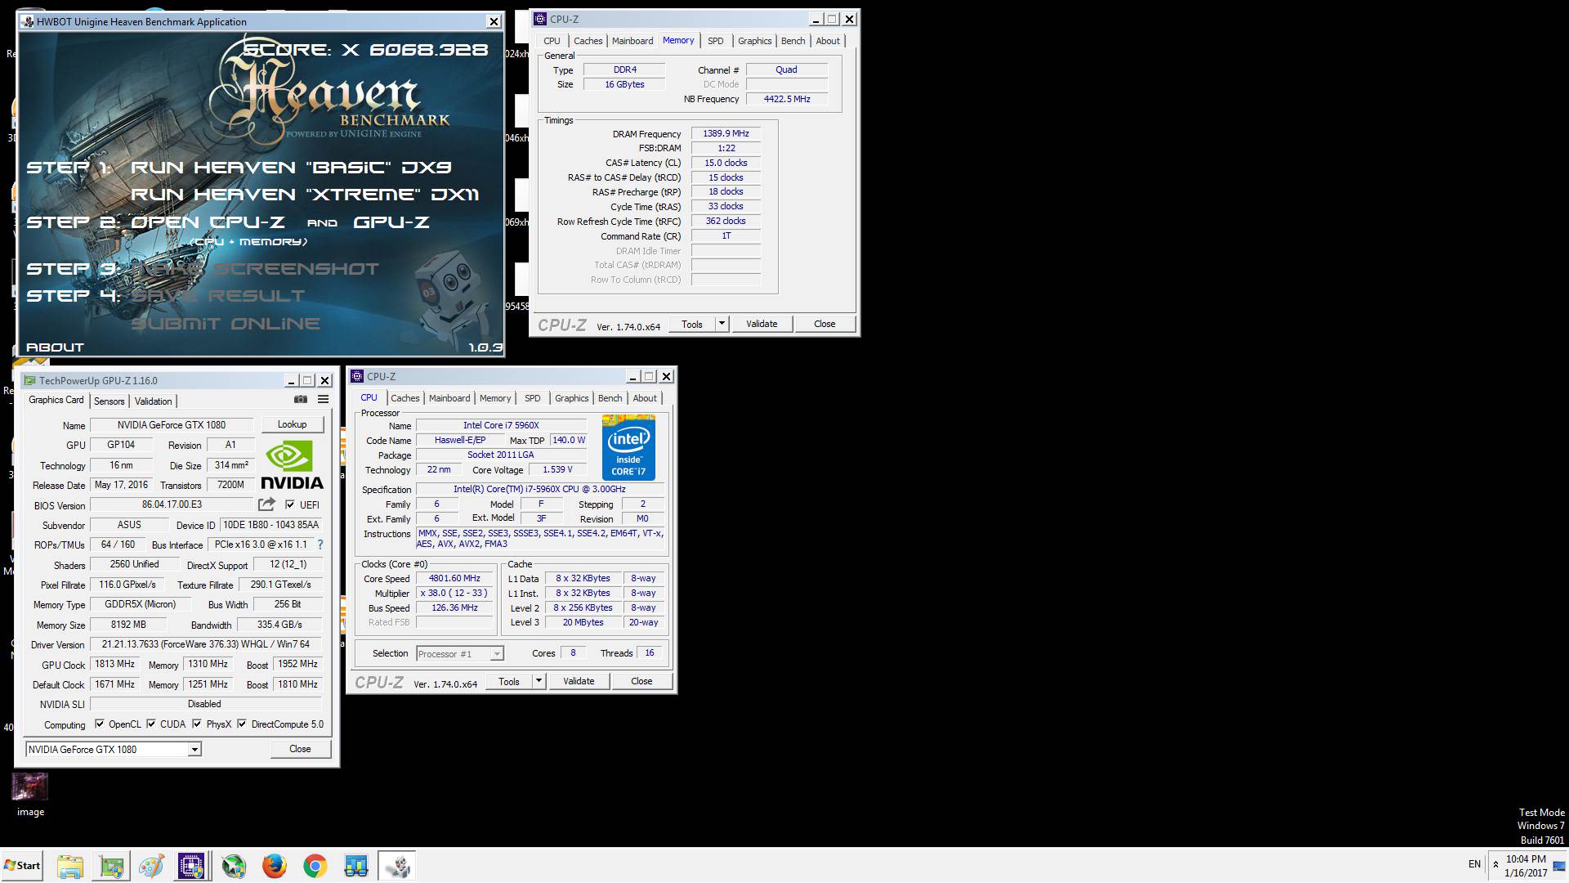Toggle the OpenCL checkbox
The height and width of the screenshot is (883, 1569).
click(100, 724)
